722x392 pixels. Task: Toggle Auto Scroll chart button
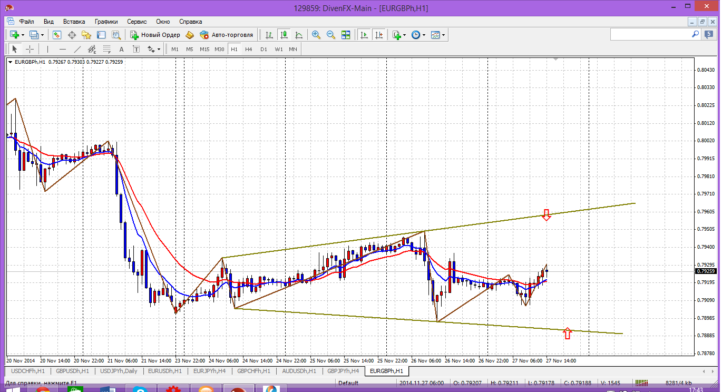pos(364,35)
